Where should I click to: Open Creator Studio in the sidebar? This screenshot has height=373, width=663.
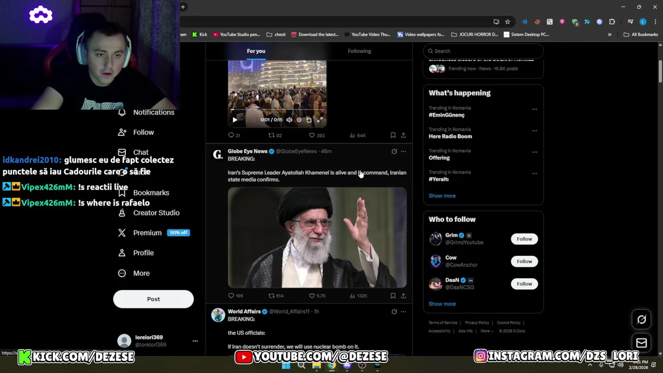(x=149, y=213)
